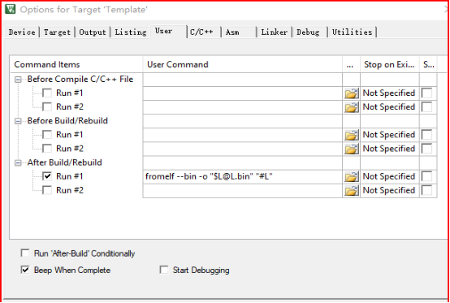450x303 pixels.
Task: Tick S... column checkbox for Before Build Run #1
Action: 426,135
